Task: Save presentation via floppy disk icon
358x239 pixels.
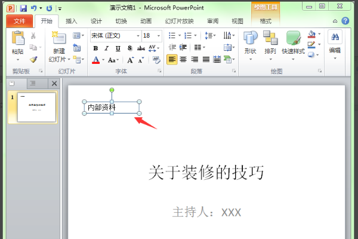Action: tap(23, 8)
